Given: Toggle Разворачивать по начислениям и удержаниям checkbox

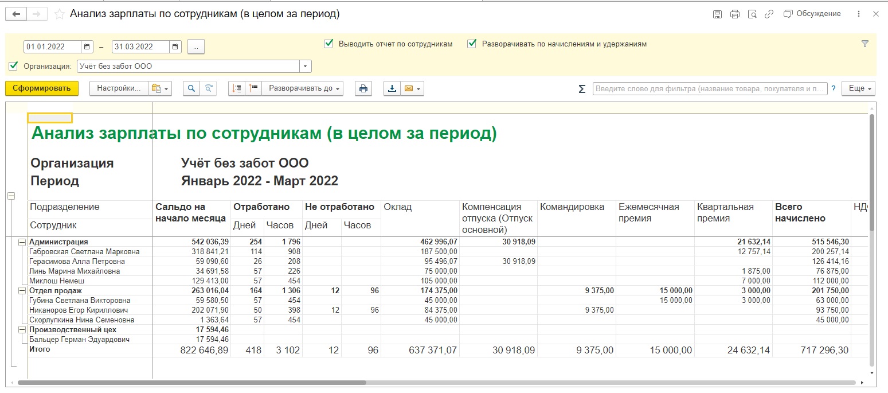Looking at the screenshot, I should click(x=472, y=44).
